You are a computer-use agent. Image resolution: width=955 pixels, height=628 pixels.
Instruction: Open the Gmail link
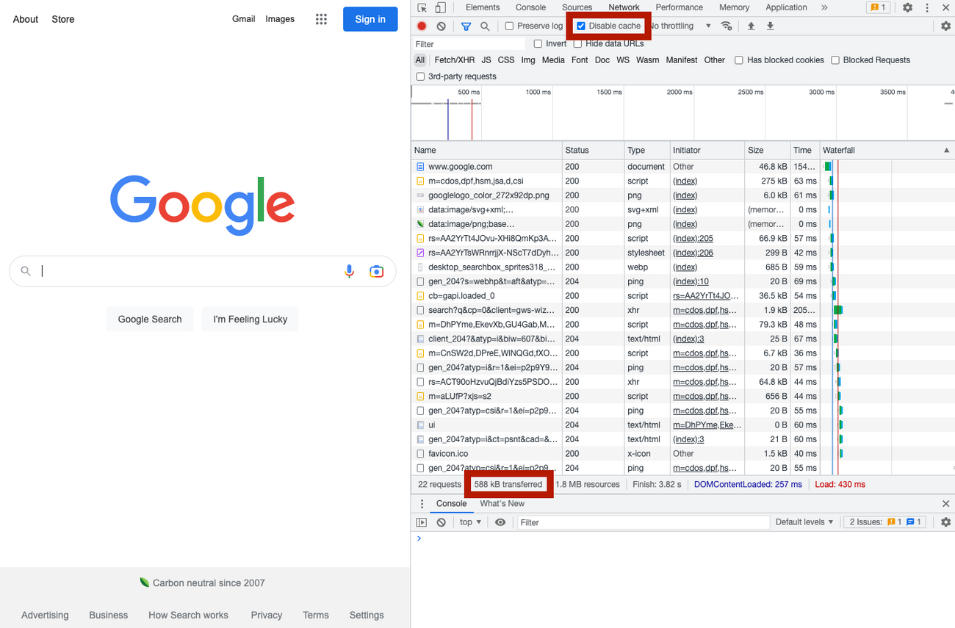pyautogui.click(x=243, y=19)
